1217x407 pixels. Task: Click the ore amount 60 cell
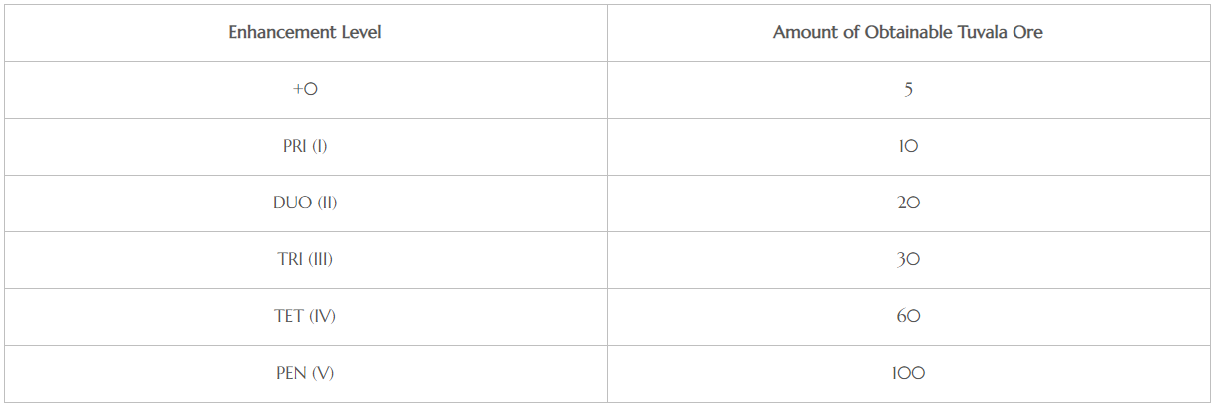click(908, 316)
